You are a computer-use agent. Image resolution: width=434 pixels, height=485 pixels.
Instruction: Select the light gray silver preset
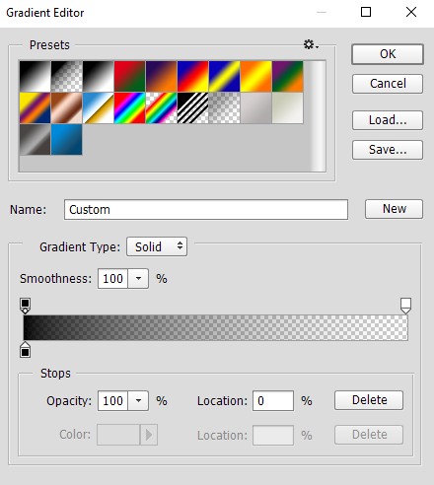pyautogui.click(x=256, y=107)
